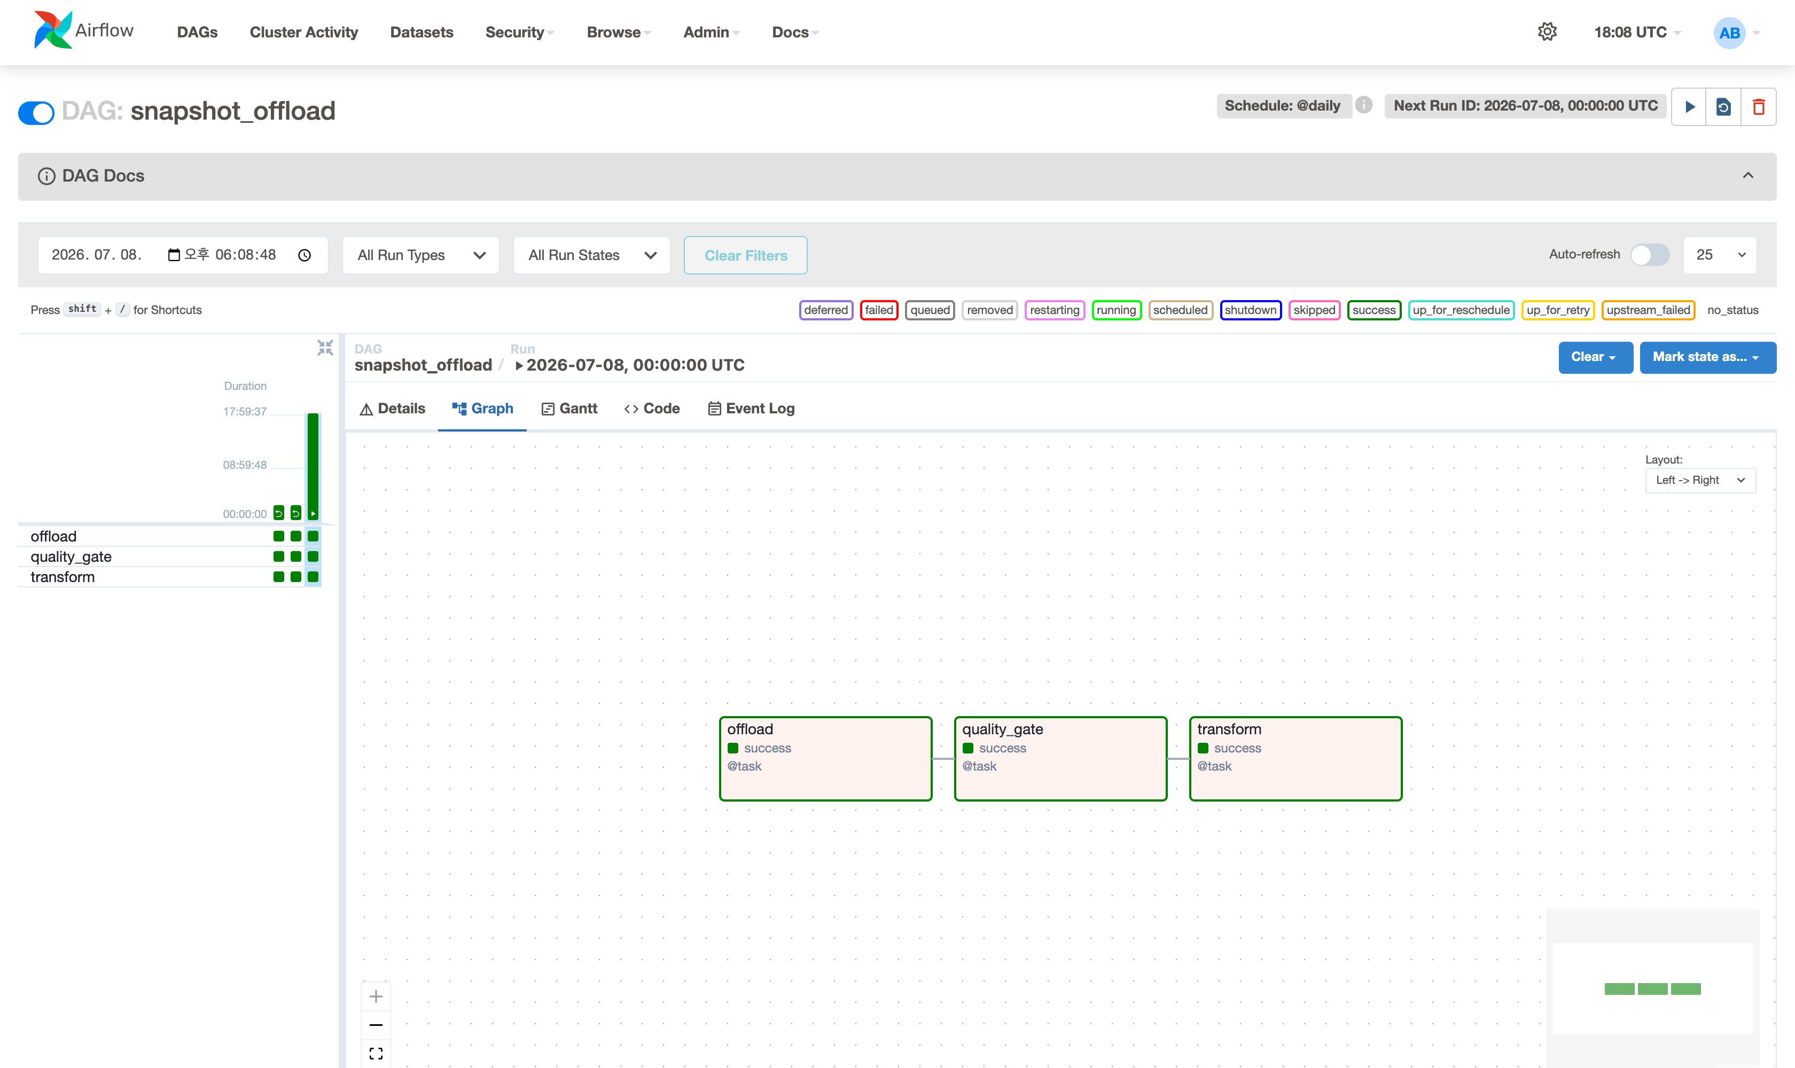
Task: Click offload row's middle status square
Action: (x=296, y=536)
